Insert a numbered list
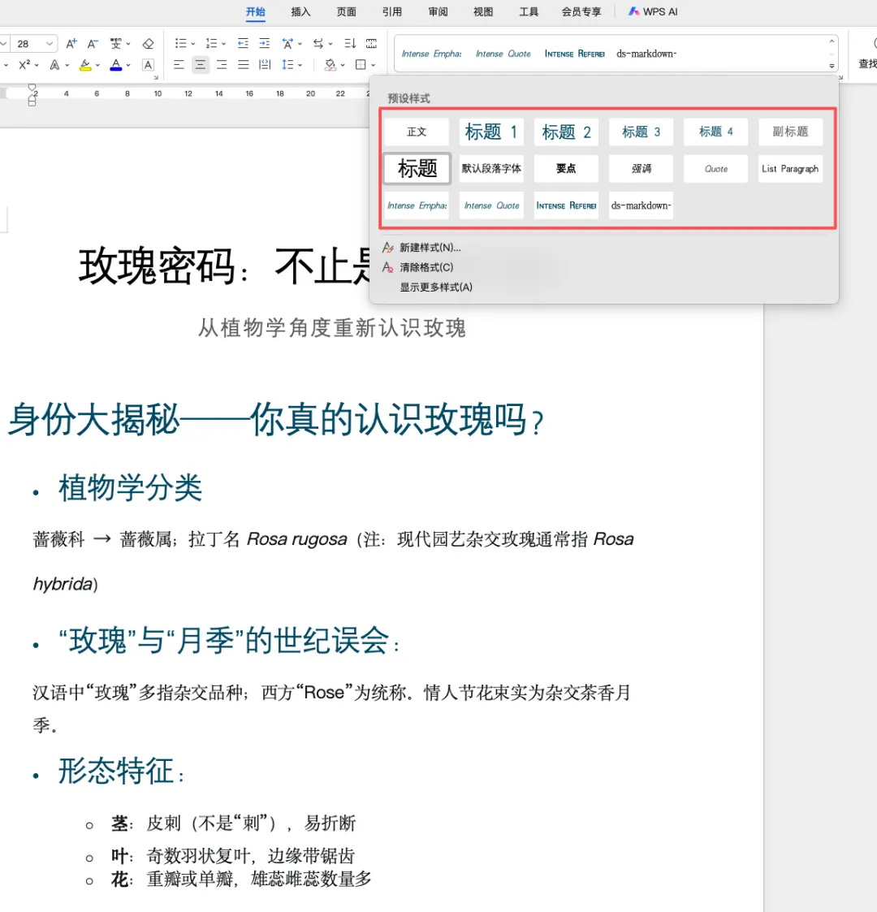 click(212, 44)
